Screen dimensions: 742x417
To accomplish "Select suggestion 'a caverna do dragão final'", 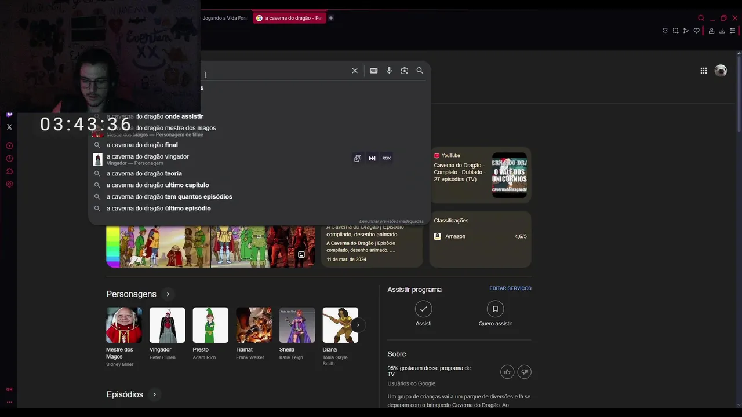I will point(260,145).
